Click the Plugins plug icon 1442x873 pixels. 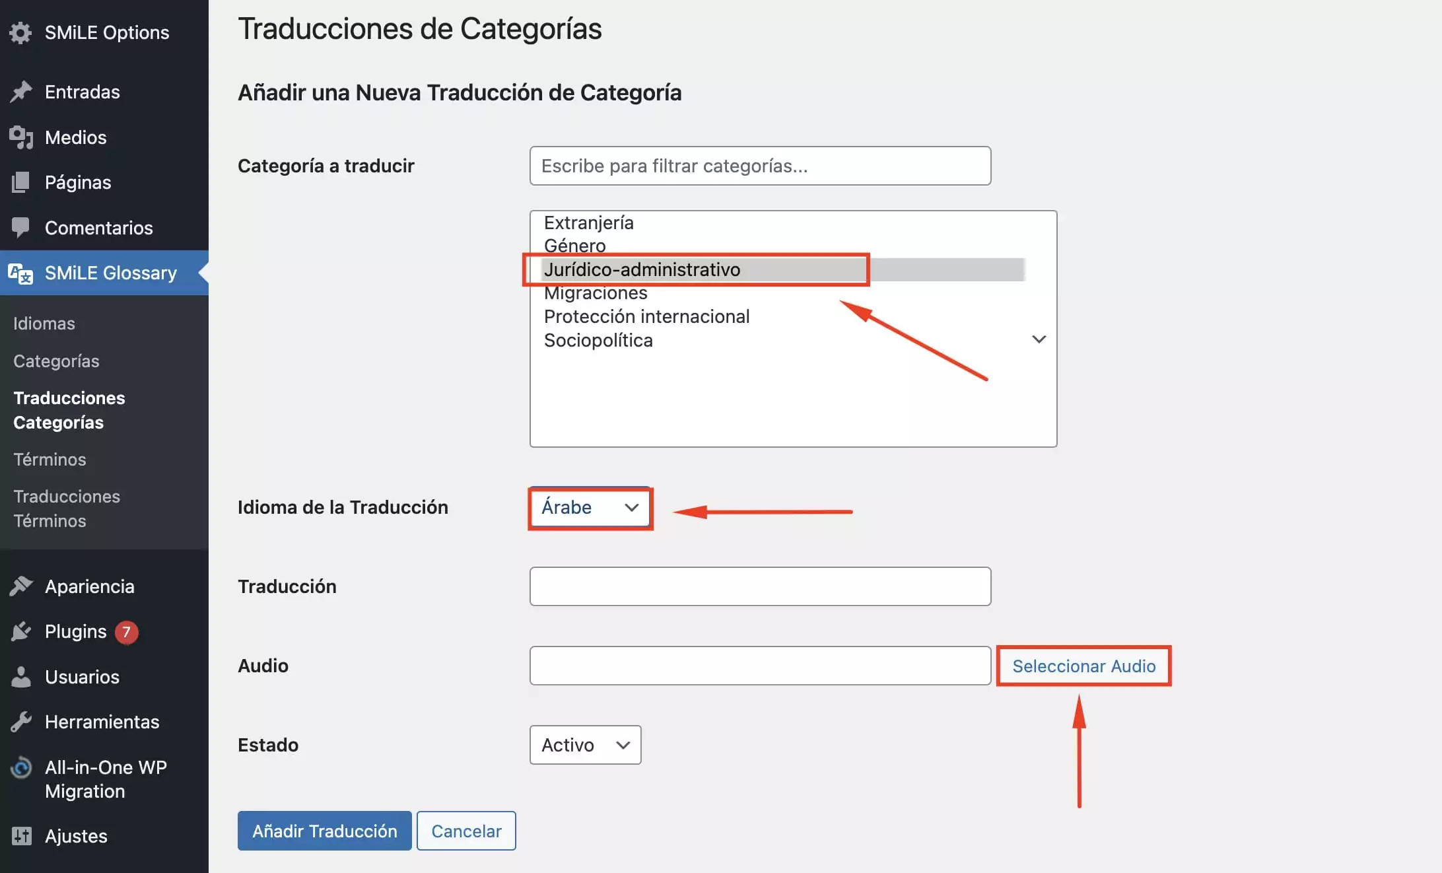22,631
